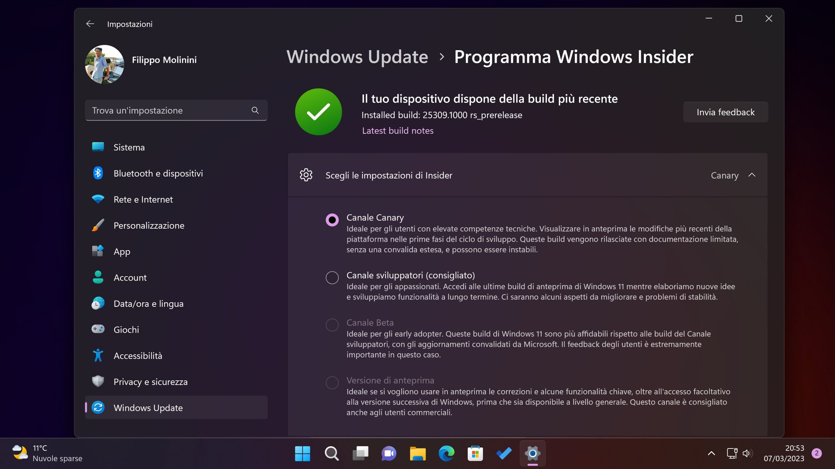
Task: Open the App settings category
Action: [176, 251]
